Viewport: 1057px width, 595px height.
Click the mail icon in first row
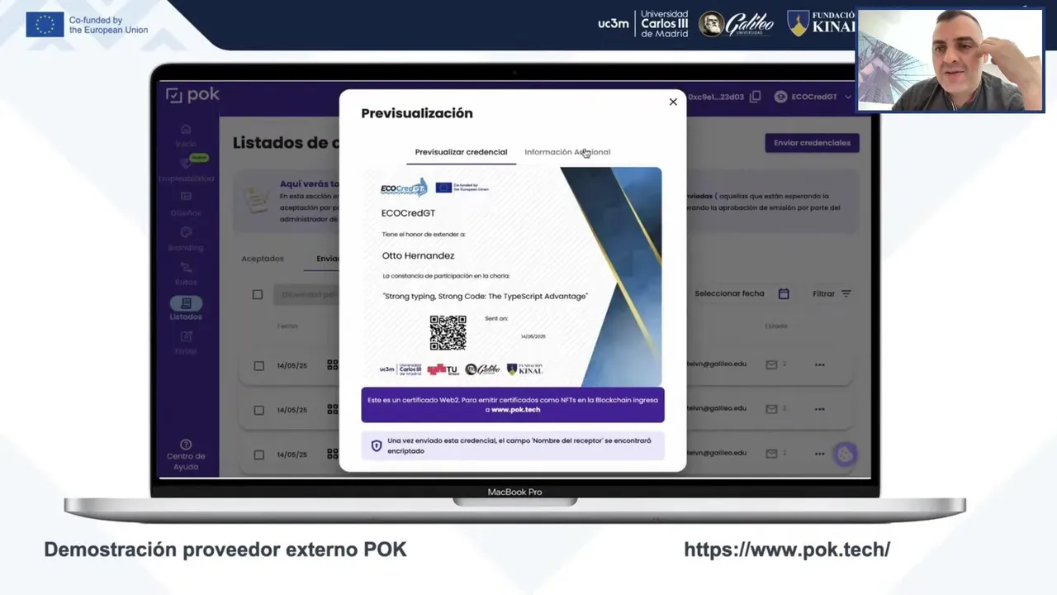click(x=771, y=364)
